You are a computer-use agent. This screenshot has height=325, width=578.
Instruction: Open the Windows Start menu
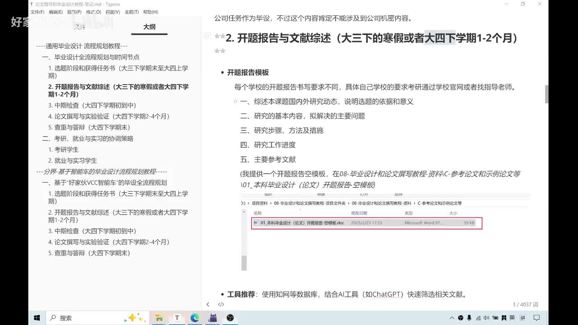(37, 318)
